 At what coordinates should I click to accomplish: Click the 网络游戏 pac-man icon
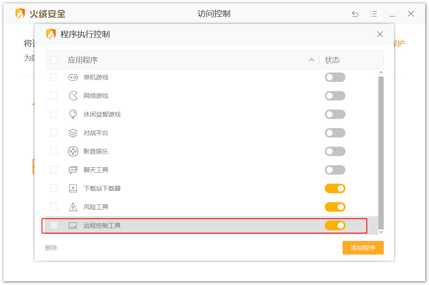click(x=73, y=96)
